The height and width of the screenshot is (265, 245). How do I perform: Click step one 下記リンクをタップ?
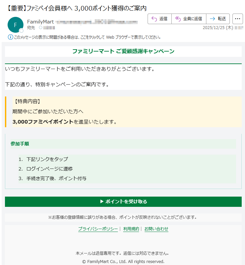point(47,159)
